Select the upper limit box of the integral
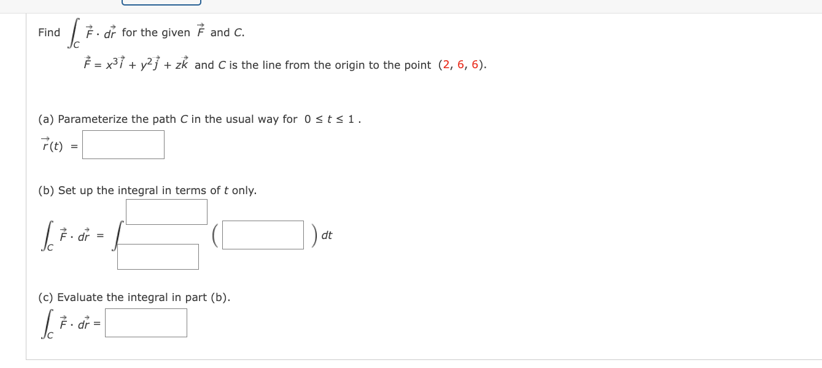This screenshot has height=368, width=822. click(166, 211)
